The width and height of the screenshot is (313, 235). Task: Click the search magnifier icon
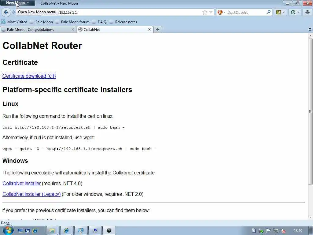click(268, 12)
